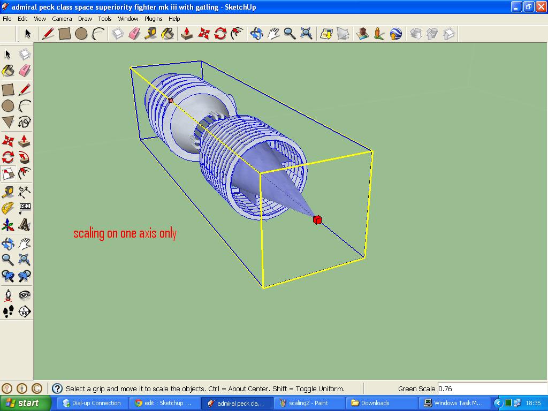548x411 pixels.
Task: Open the View menu
Action: (x=40, y=19)
